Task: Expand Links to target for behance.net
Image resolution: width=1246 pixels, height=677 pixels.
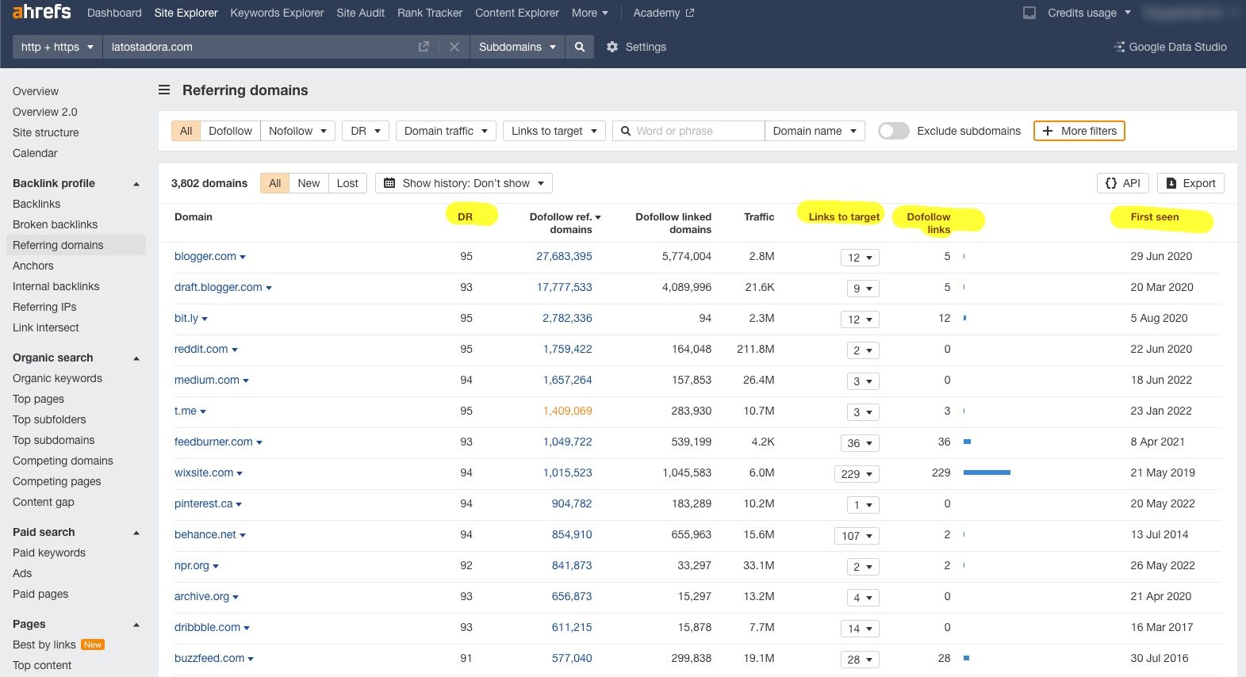Action: point(857,536)
